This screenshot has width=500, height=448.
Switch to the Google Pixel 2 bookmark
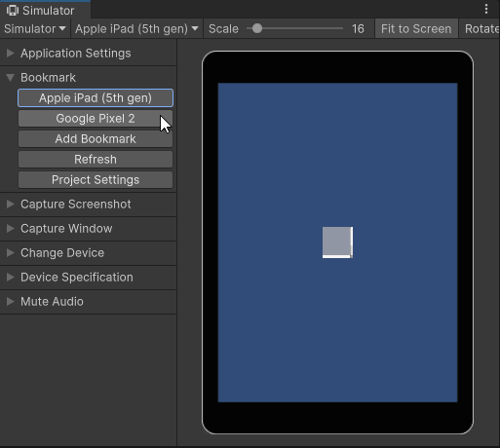96,119
